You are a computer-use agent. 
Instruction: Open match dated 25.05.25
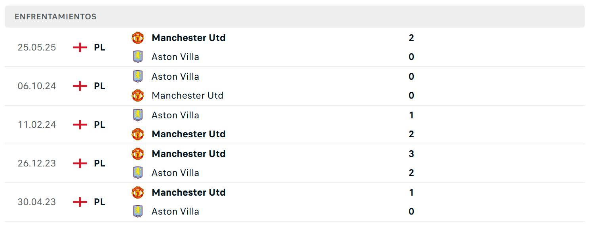[x=295, y=47]
